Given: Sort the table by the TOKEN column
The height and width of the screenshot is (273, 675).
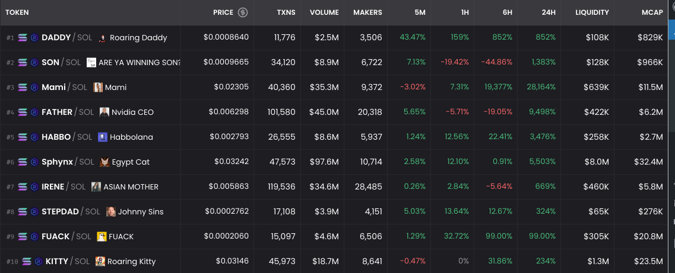Looking at the screenshot, I should [x=17, y=12].
